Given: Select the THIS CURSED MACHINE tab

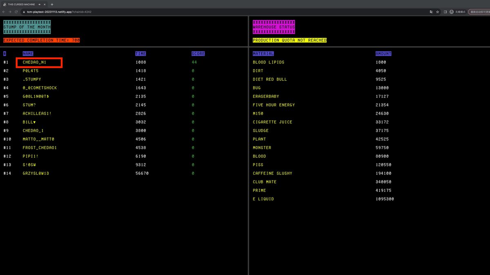Looking at the screenshot, I should [x=24, y=4].
